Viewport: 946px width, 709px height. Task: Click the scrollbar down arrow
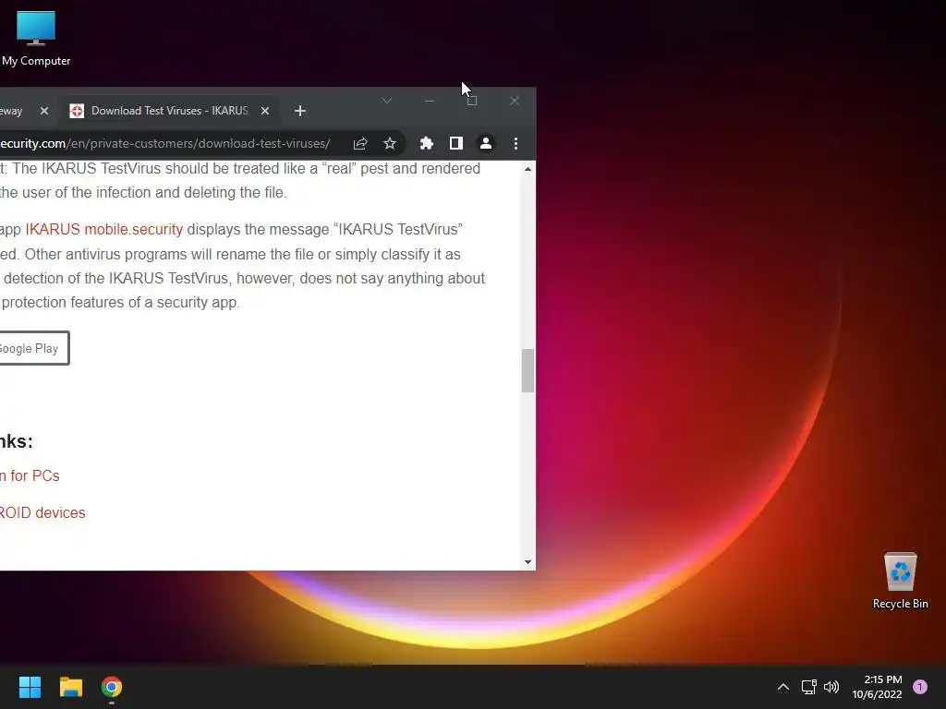tap(528, 562)
